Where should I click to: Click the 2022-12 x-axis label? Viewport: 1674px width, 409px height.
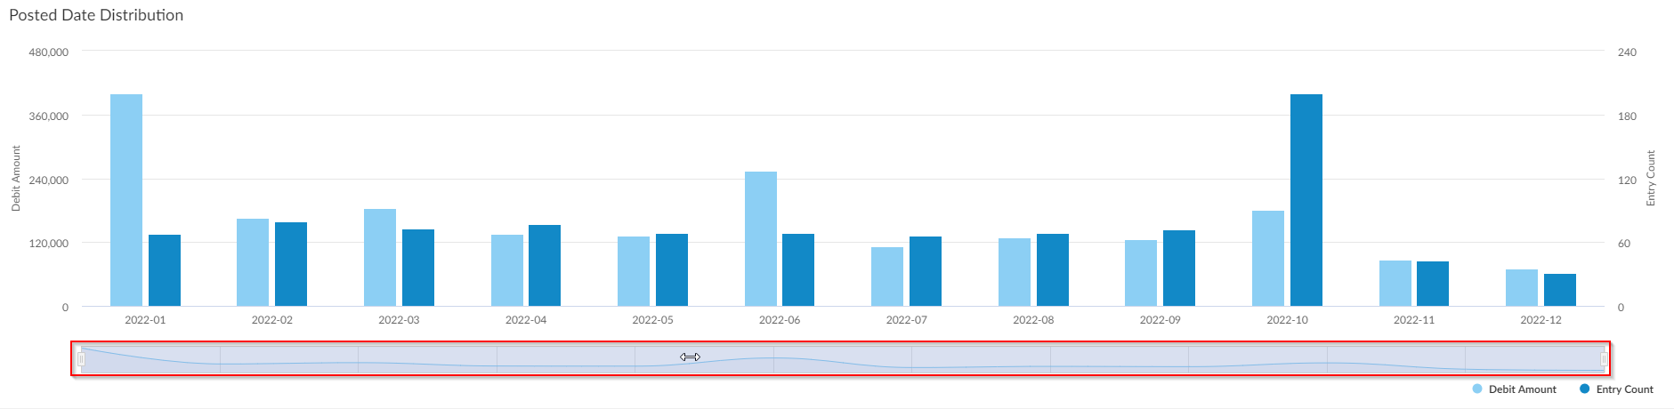(x=1541, y=320)
